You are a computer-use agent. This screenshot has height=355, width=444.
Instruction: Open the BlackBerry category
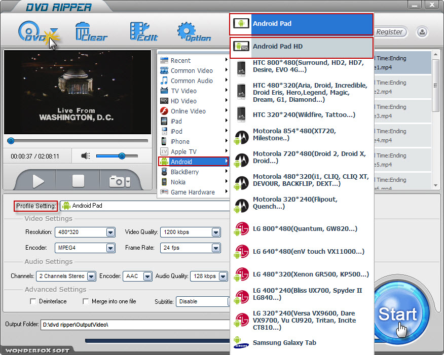pyautogui.click(x=194, y=172)
